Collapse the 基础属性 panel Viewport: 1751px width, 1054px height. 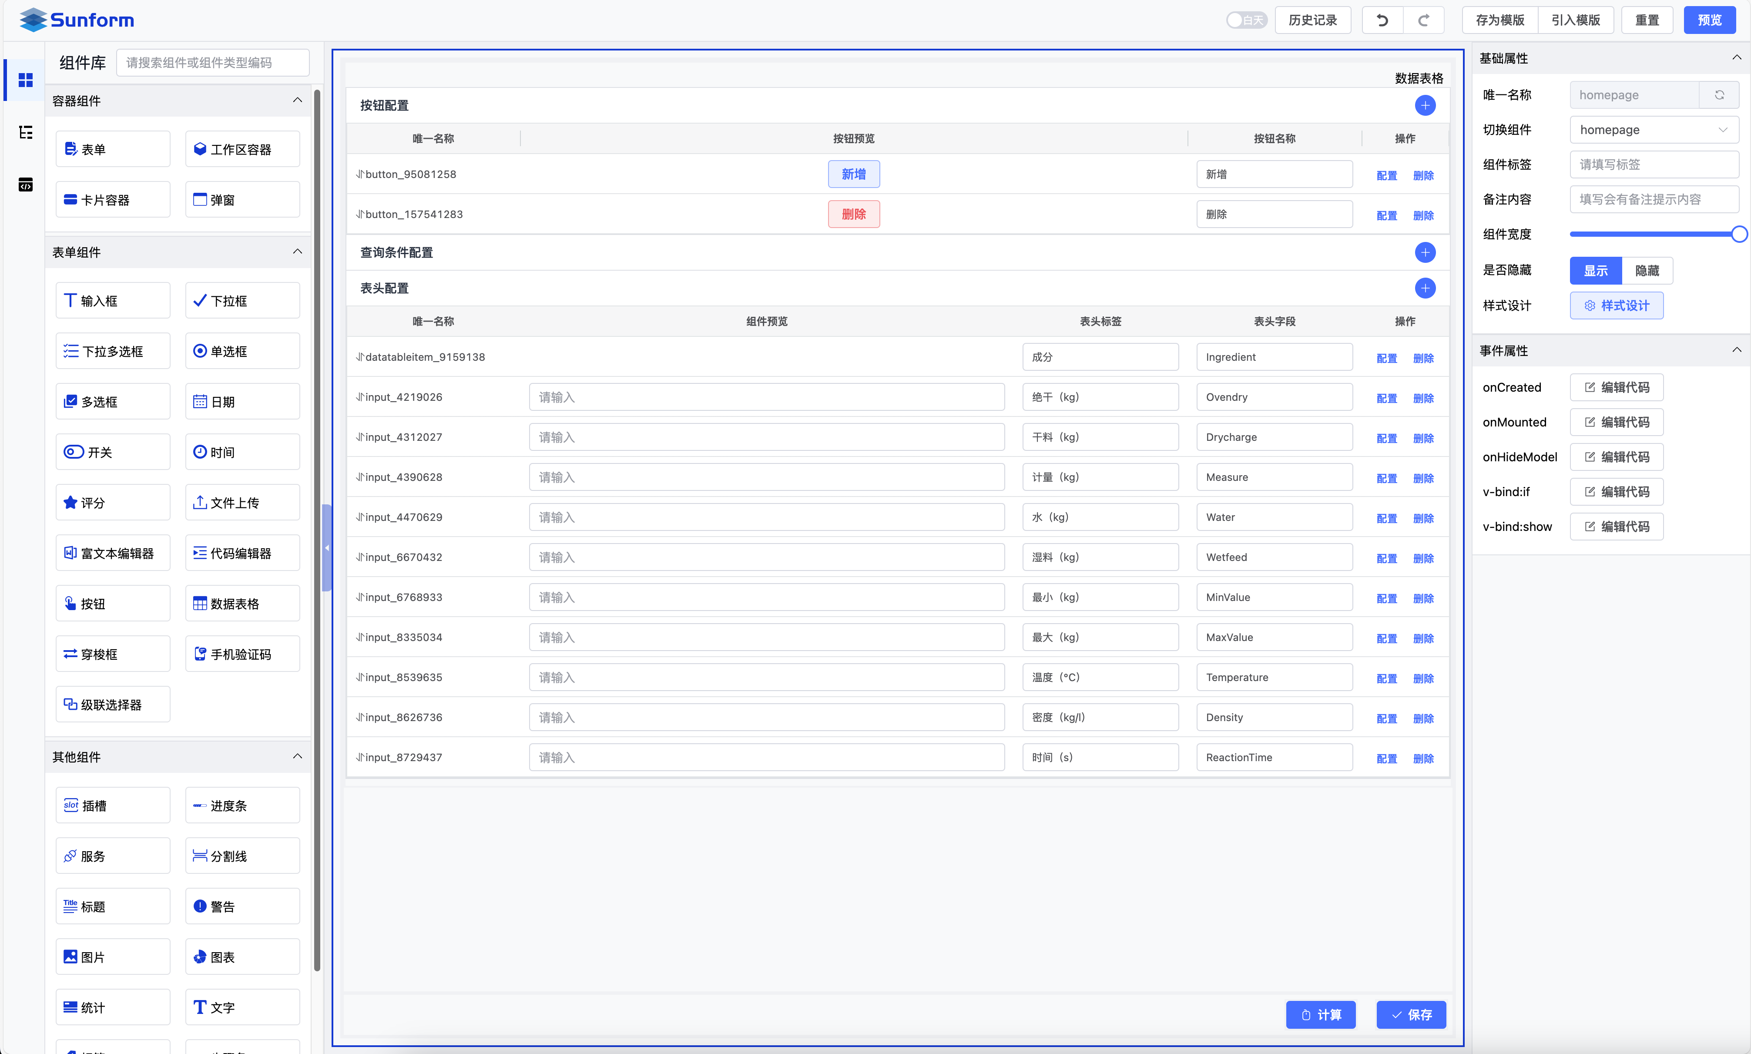pos(1736,57)
